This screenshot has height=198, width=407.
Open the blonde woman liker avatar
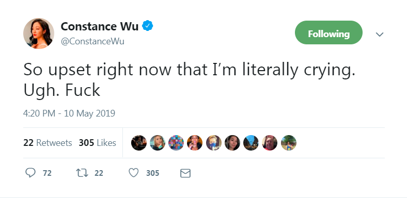tap(158, 143)
